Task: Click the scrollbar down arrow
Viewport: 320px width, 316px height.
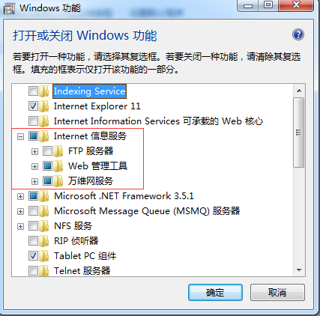Action: coord(299,270)
